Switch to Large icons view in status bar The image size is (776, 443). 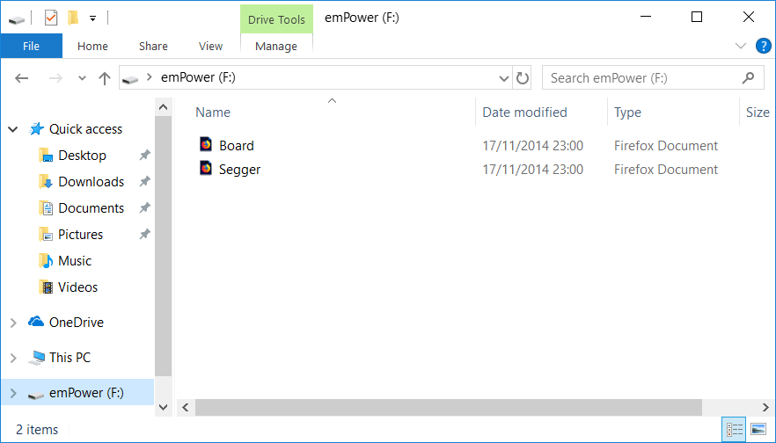758,429
